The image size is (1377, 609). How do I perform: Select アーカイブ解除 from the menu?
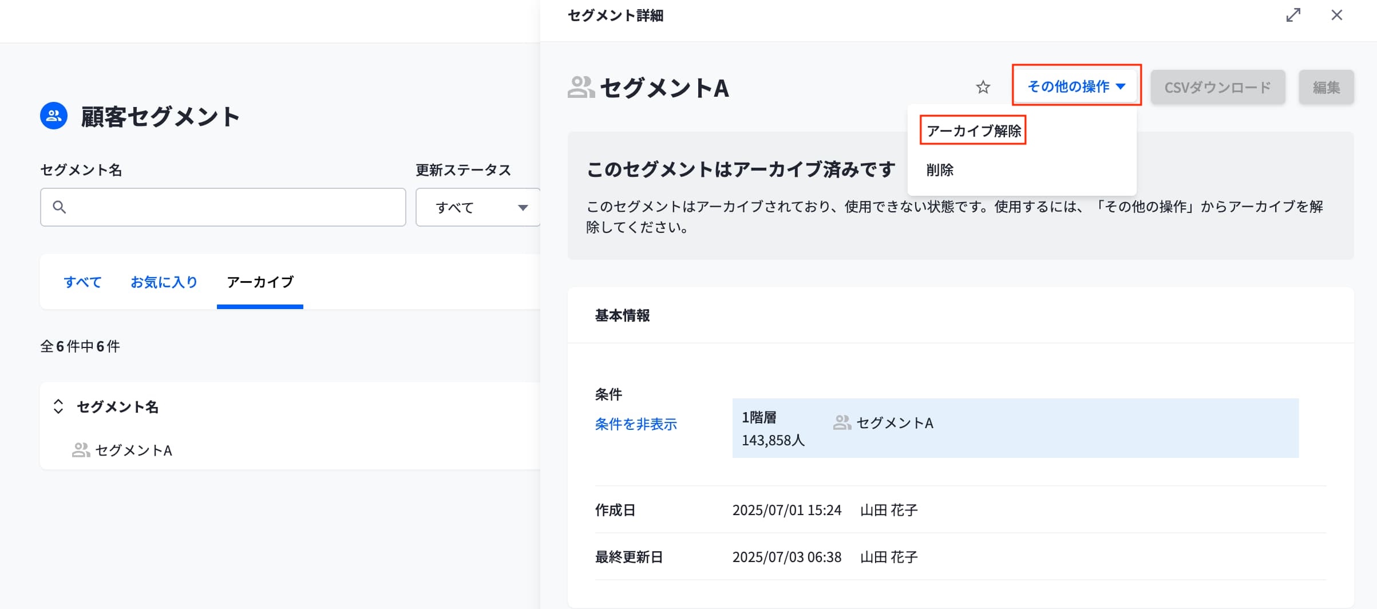[x=973, y=131]
